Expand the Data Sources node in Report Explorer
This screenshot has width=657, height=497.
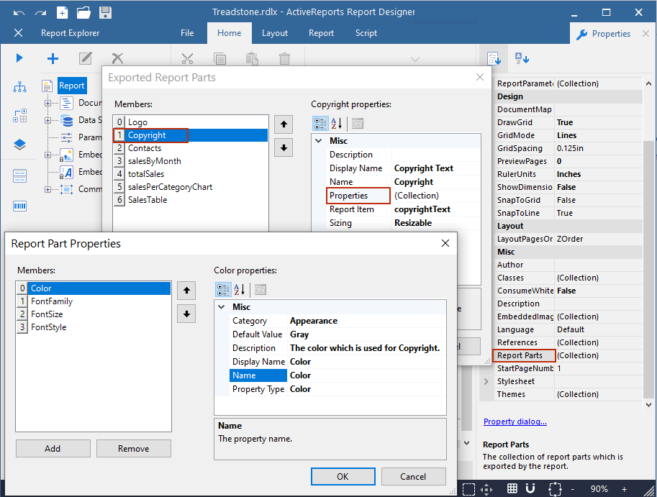click(47, 120)
